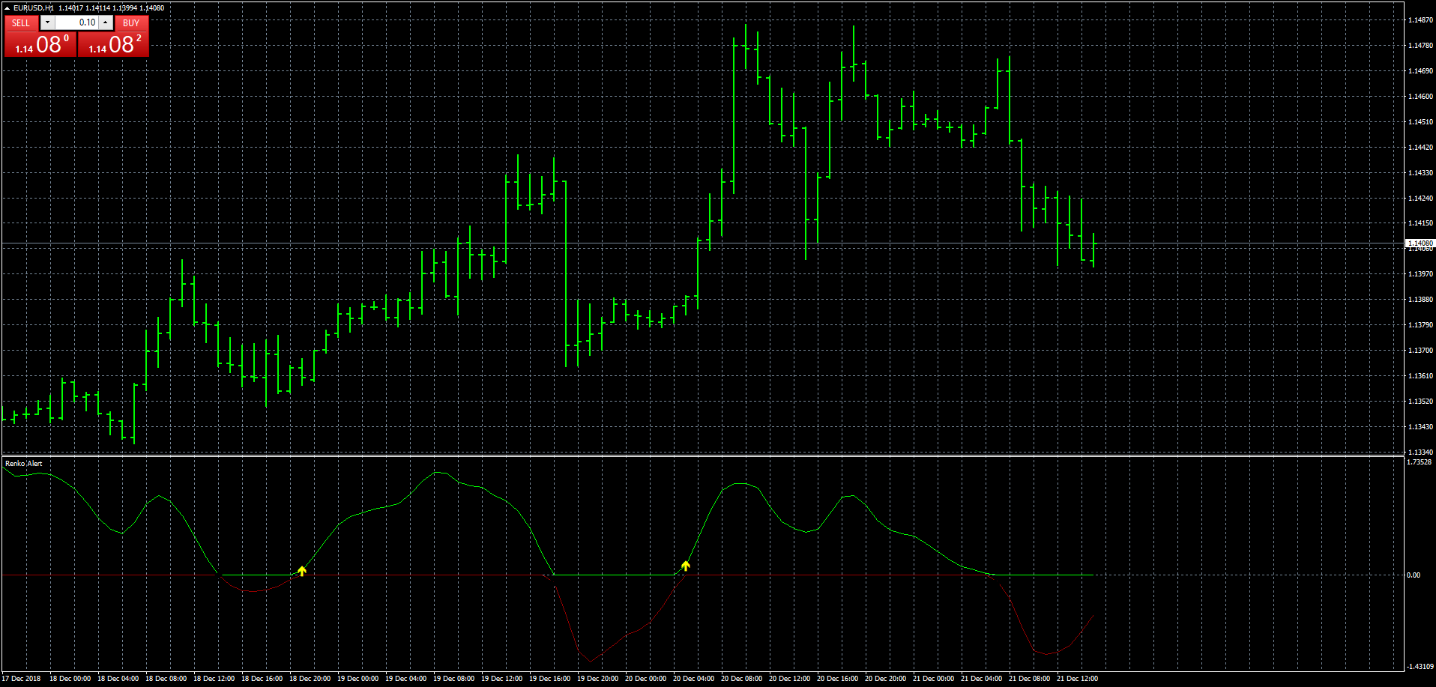1436x687 pixels.
Task: Increase lot volume with up arrow
Action: tap(106, 22)
